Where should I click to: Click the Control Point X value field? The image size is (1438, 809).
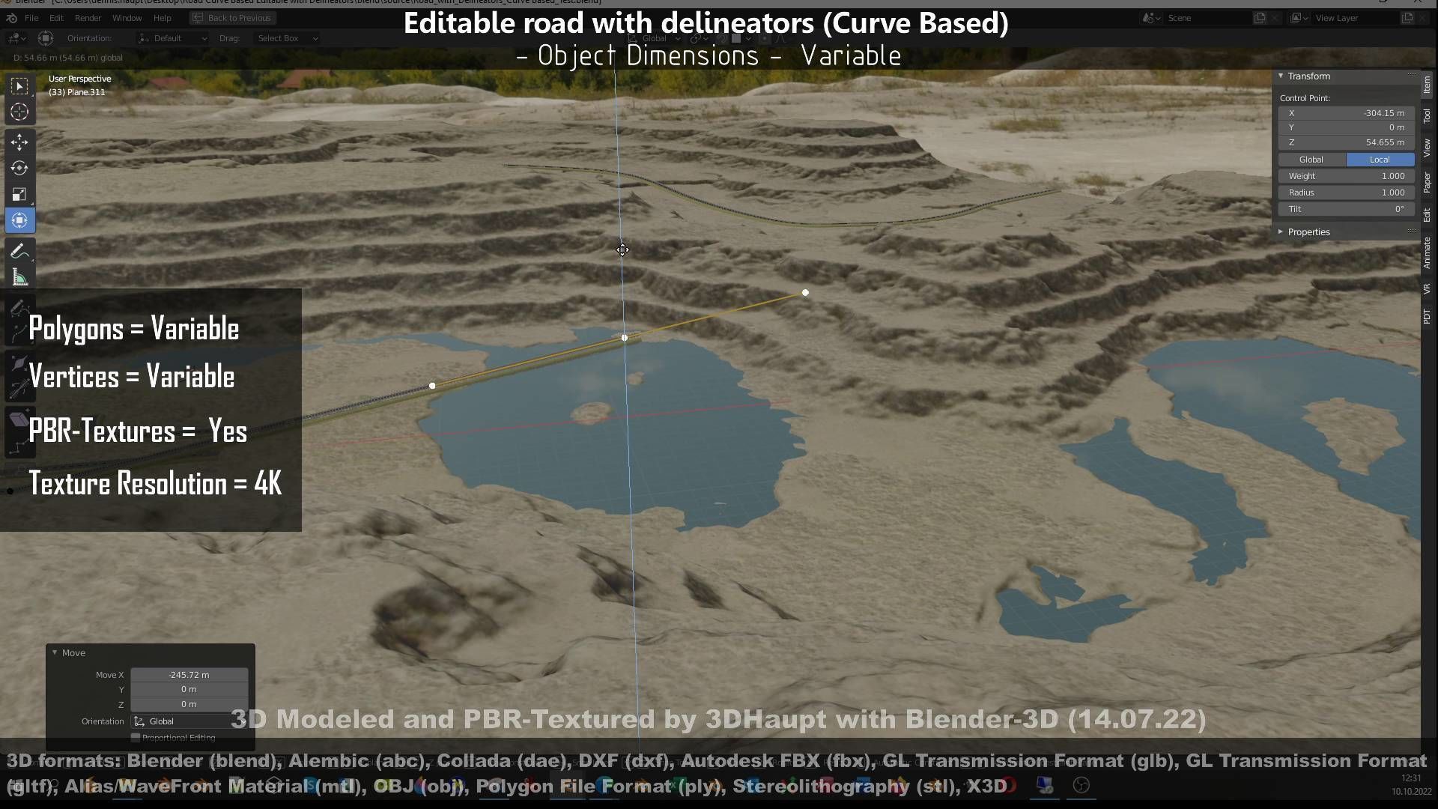(x=1346, y=113)
